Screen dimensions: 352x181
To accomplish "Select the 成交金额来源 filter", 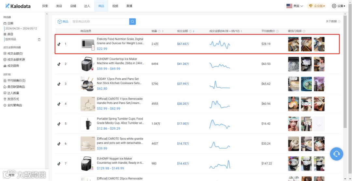I will [x=14, y=60].
